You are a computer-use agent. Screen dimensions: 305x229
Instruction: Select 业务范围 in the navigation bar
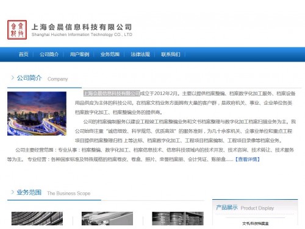tap(110, 54)
